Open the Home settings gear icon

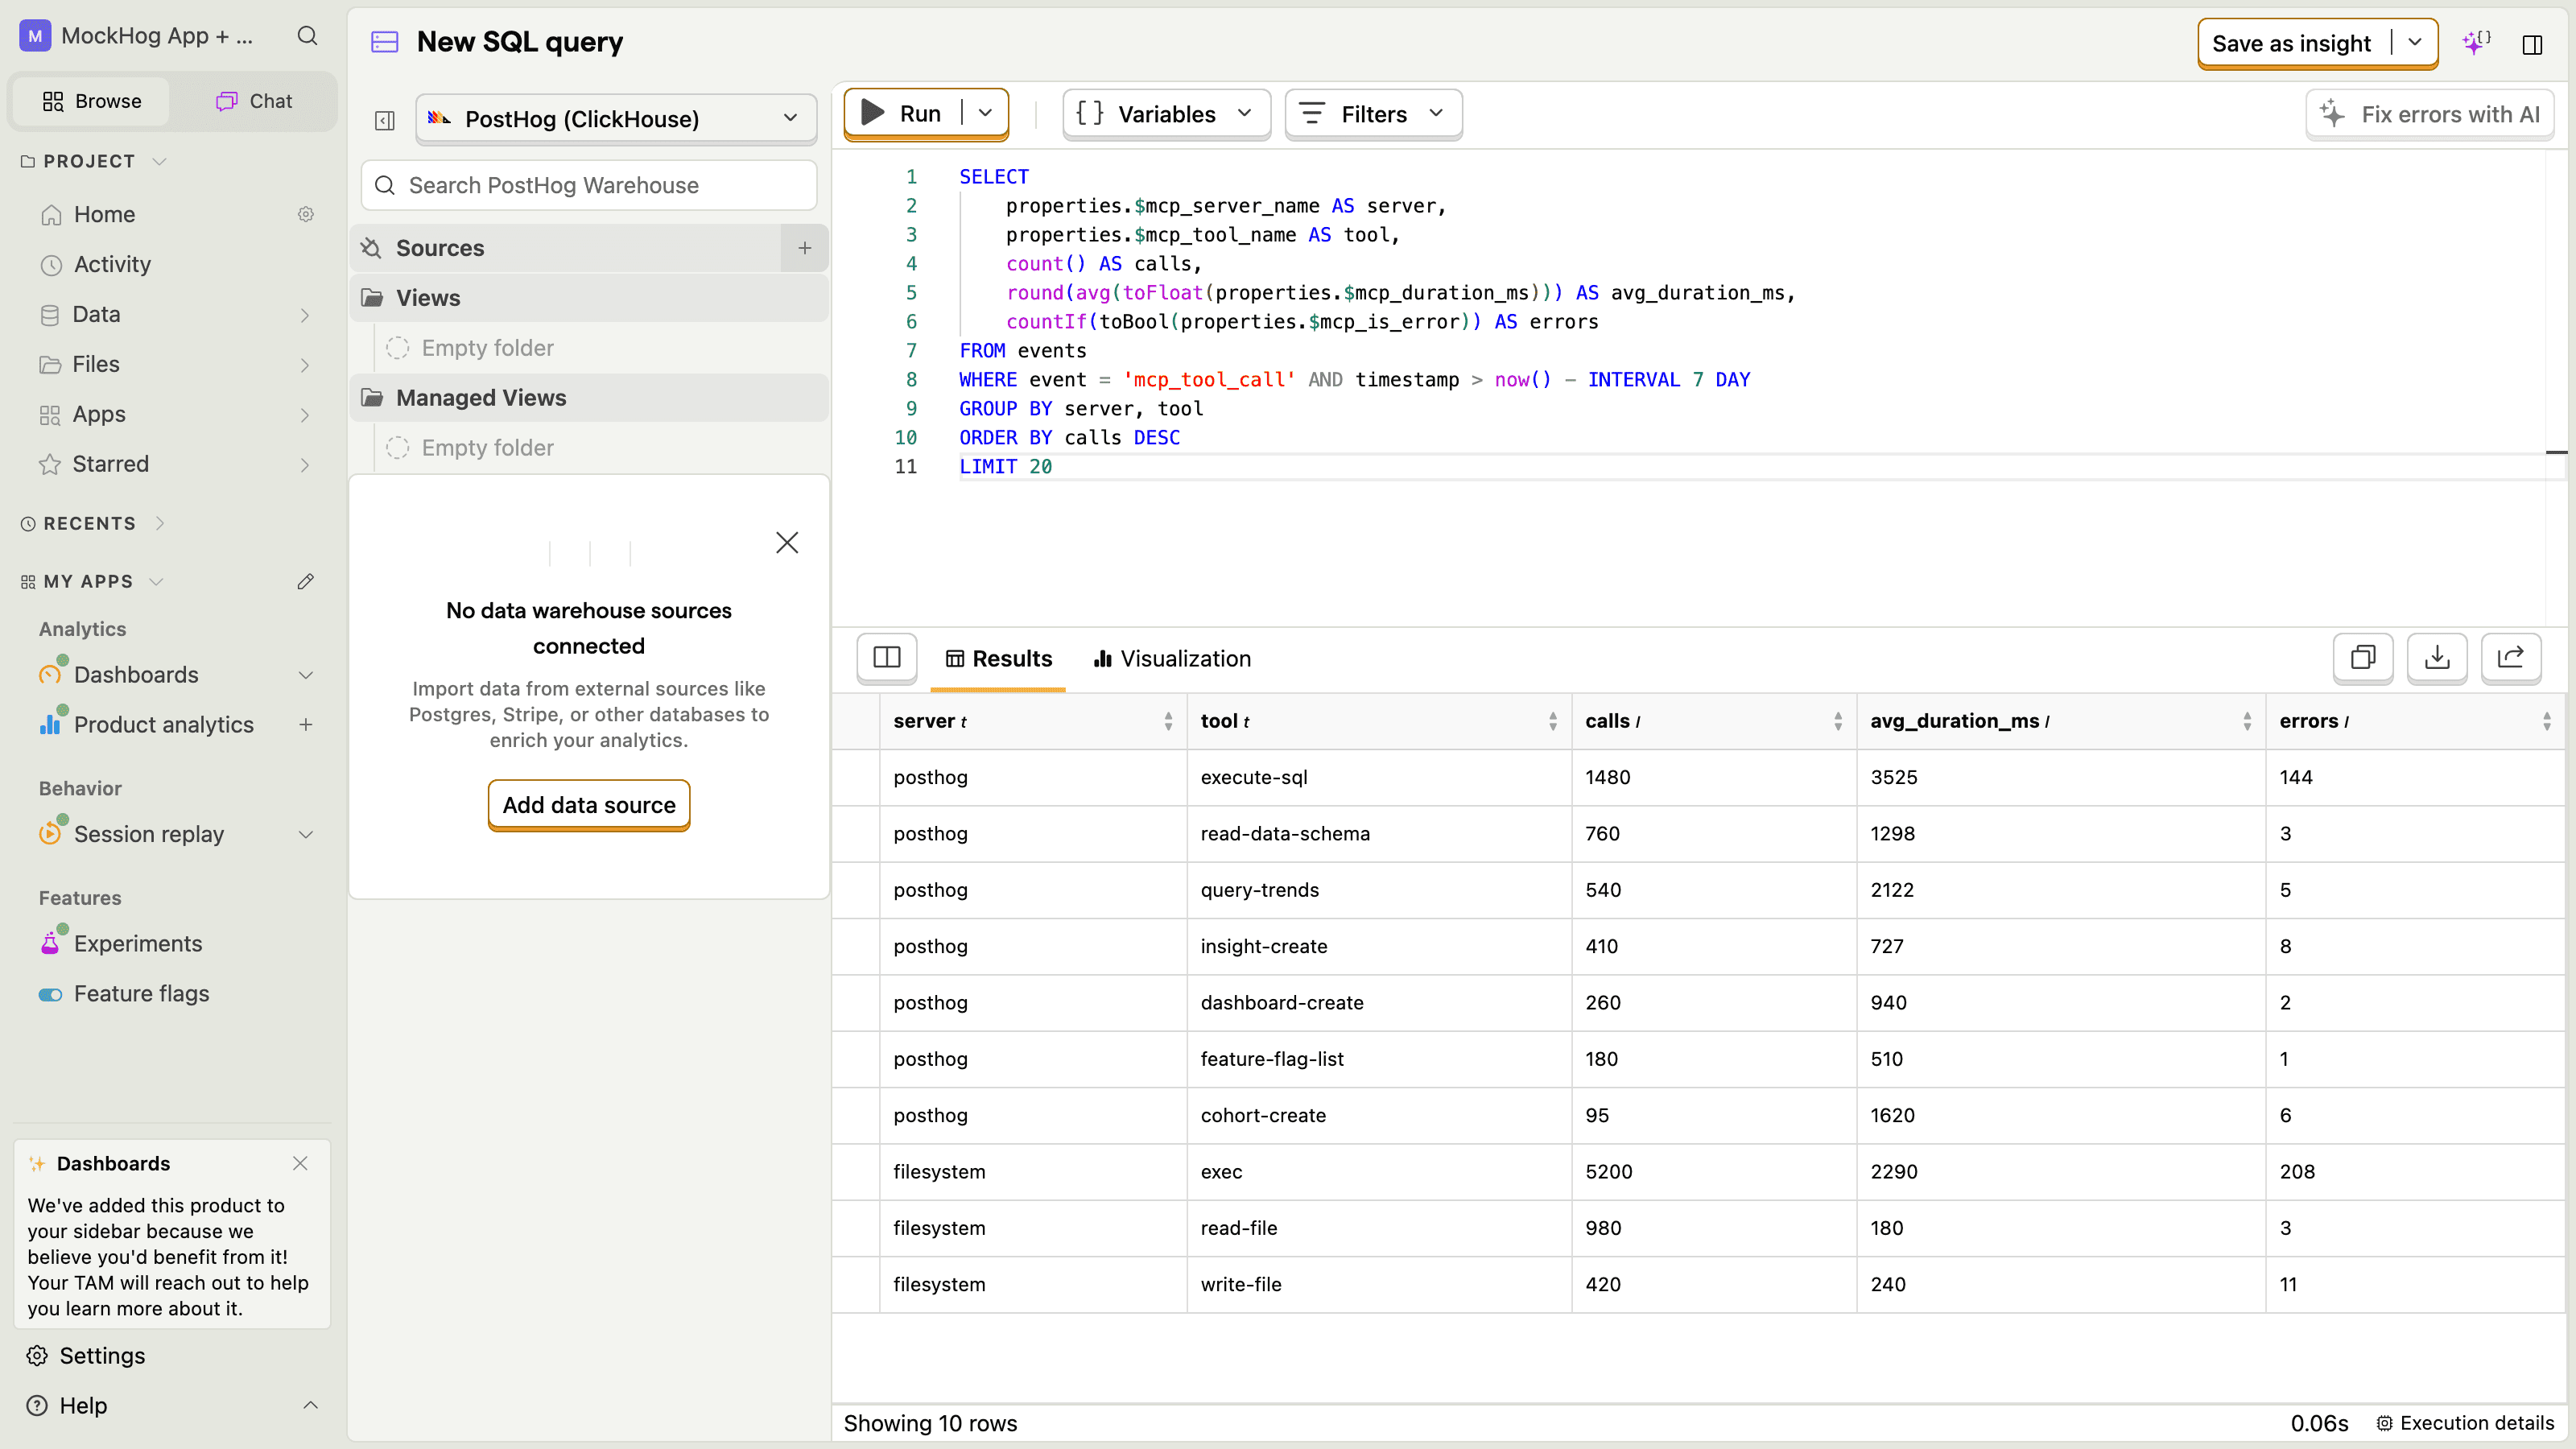click(306, 214)
